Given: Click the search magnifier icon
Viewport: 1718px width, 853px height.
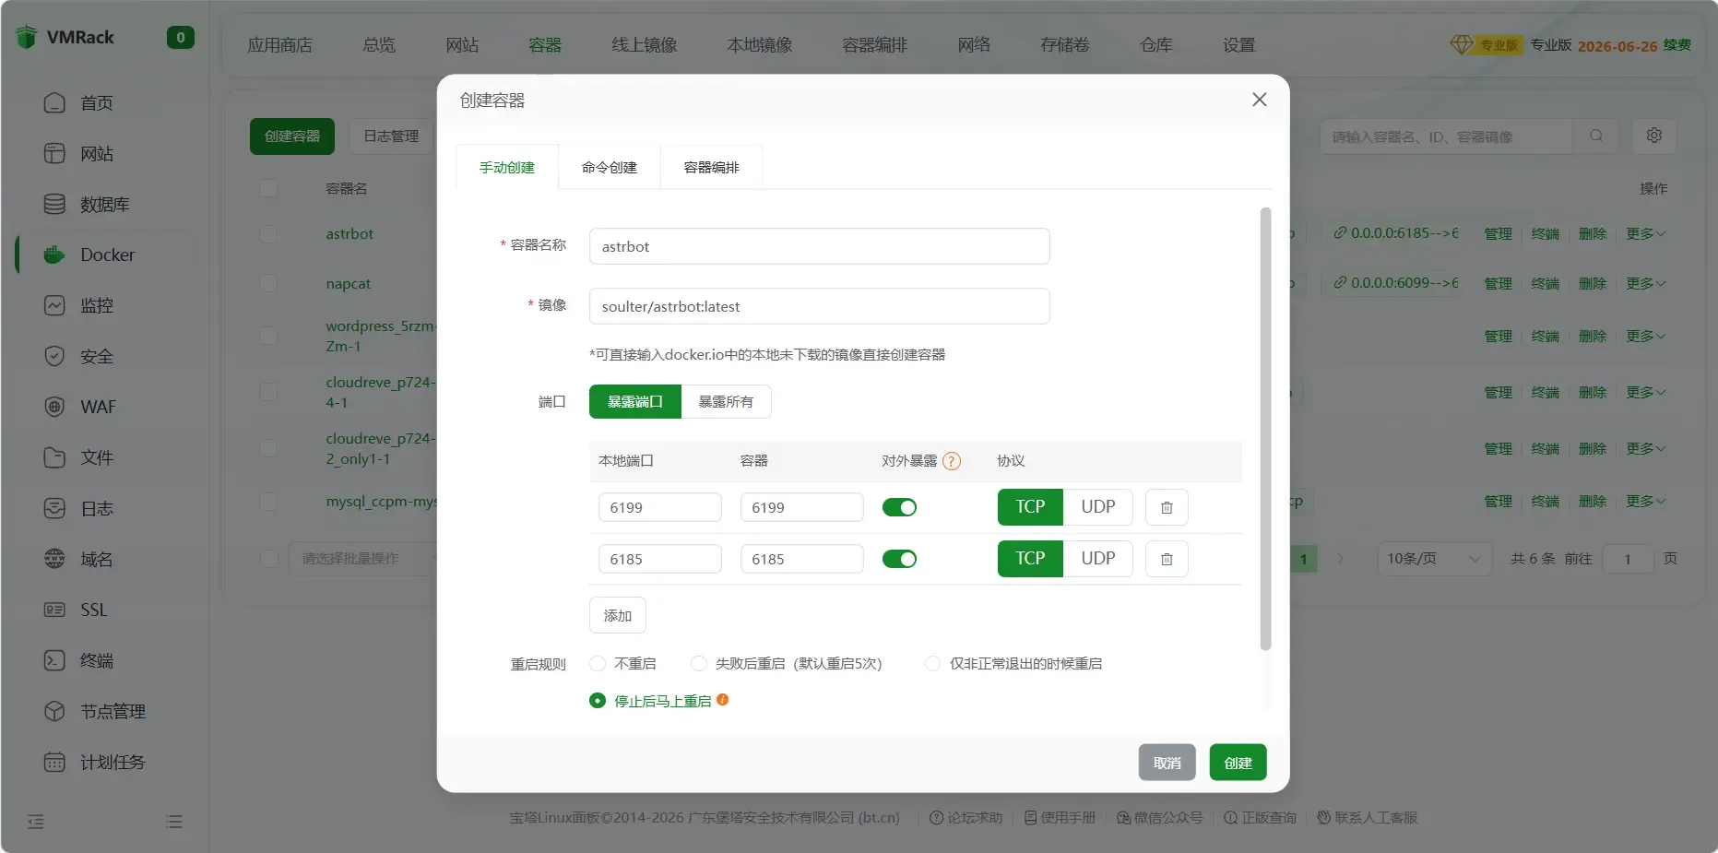Looking at the screenshot, I should (x=1595, y=136).
